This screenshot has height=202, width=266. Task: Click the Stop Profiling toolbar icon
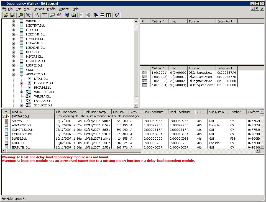[x=88, y=15]
